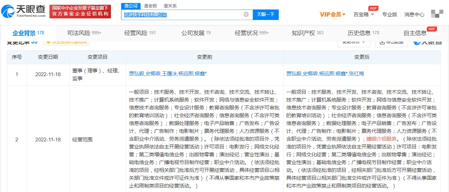This screenshot has height=192, width=449.
Task: Open 银鑫 in the 变更前 column
Action: [x=200, y=74]
